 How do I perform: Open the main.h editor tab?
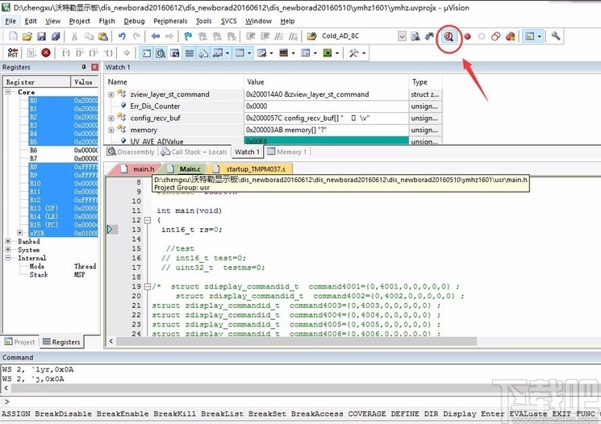click(139, 169)
